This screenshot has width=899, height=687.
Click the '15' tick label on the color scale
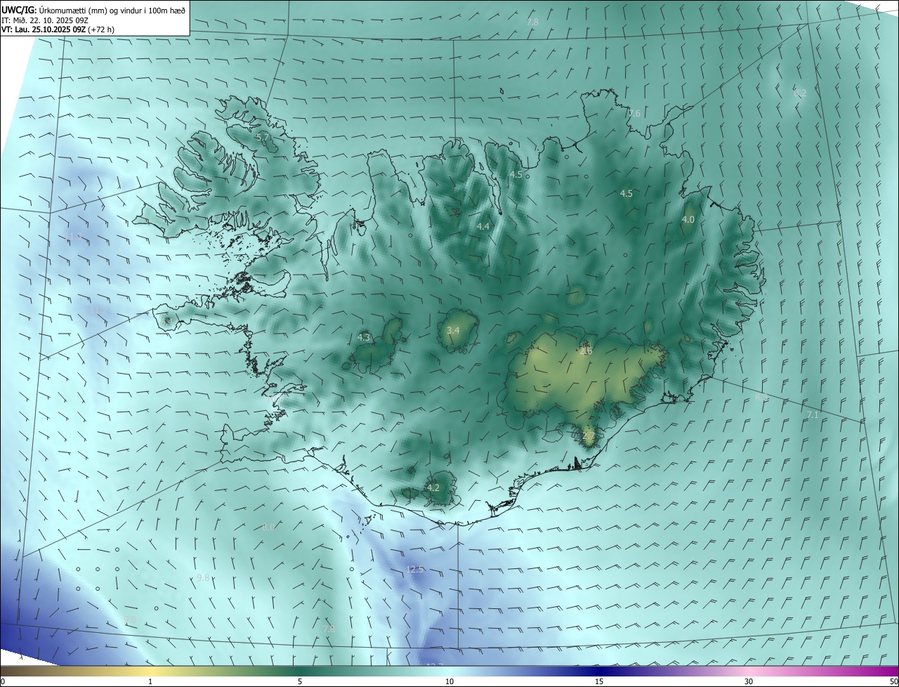tap(599, 681)
